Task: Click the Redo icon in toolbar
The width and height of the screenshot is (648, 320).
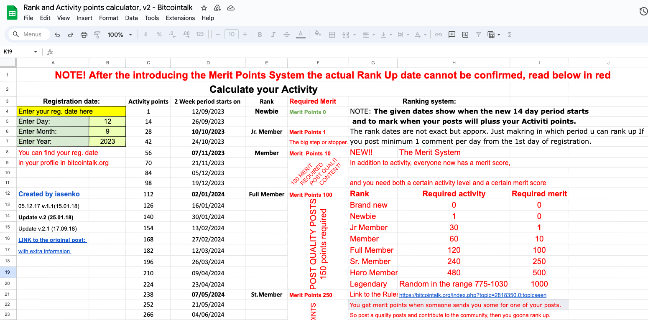Action: coord(71,35)
